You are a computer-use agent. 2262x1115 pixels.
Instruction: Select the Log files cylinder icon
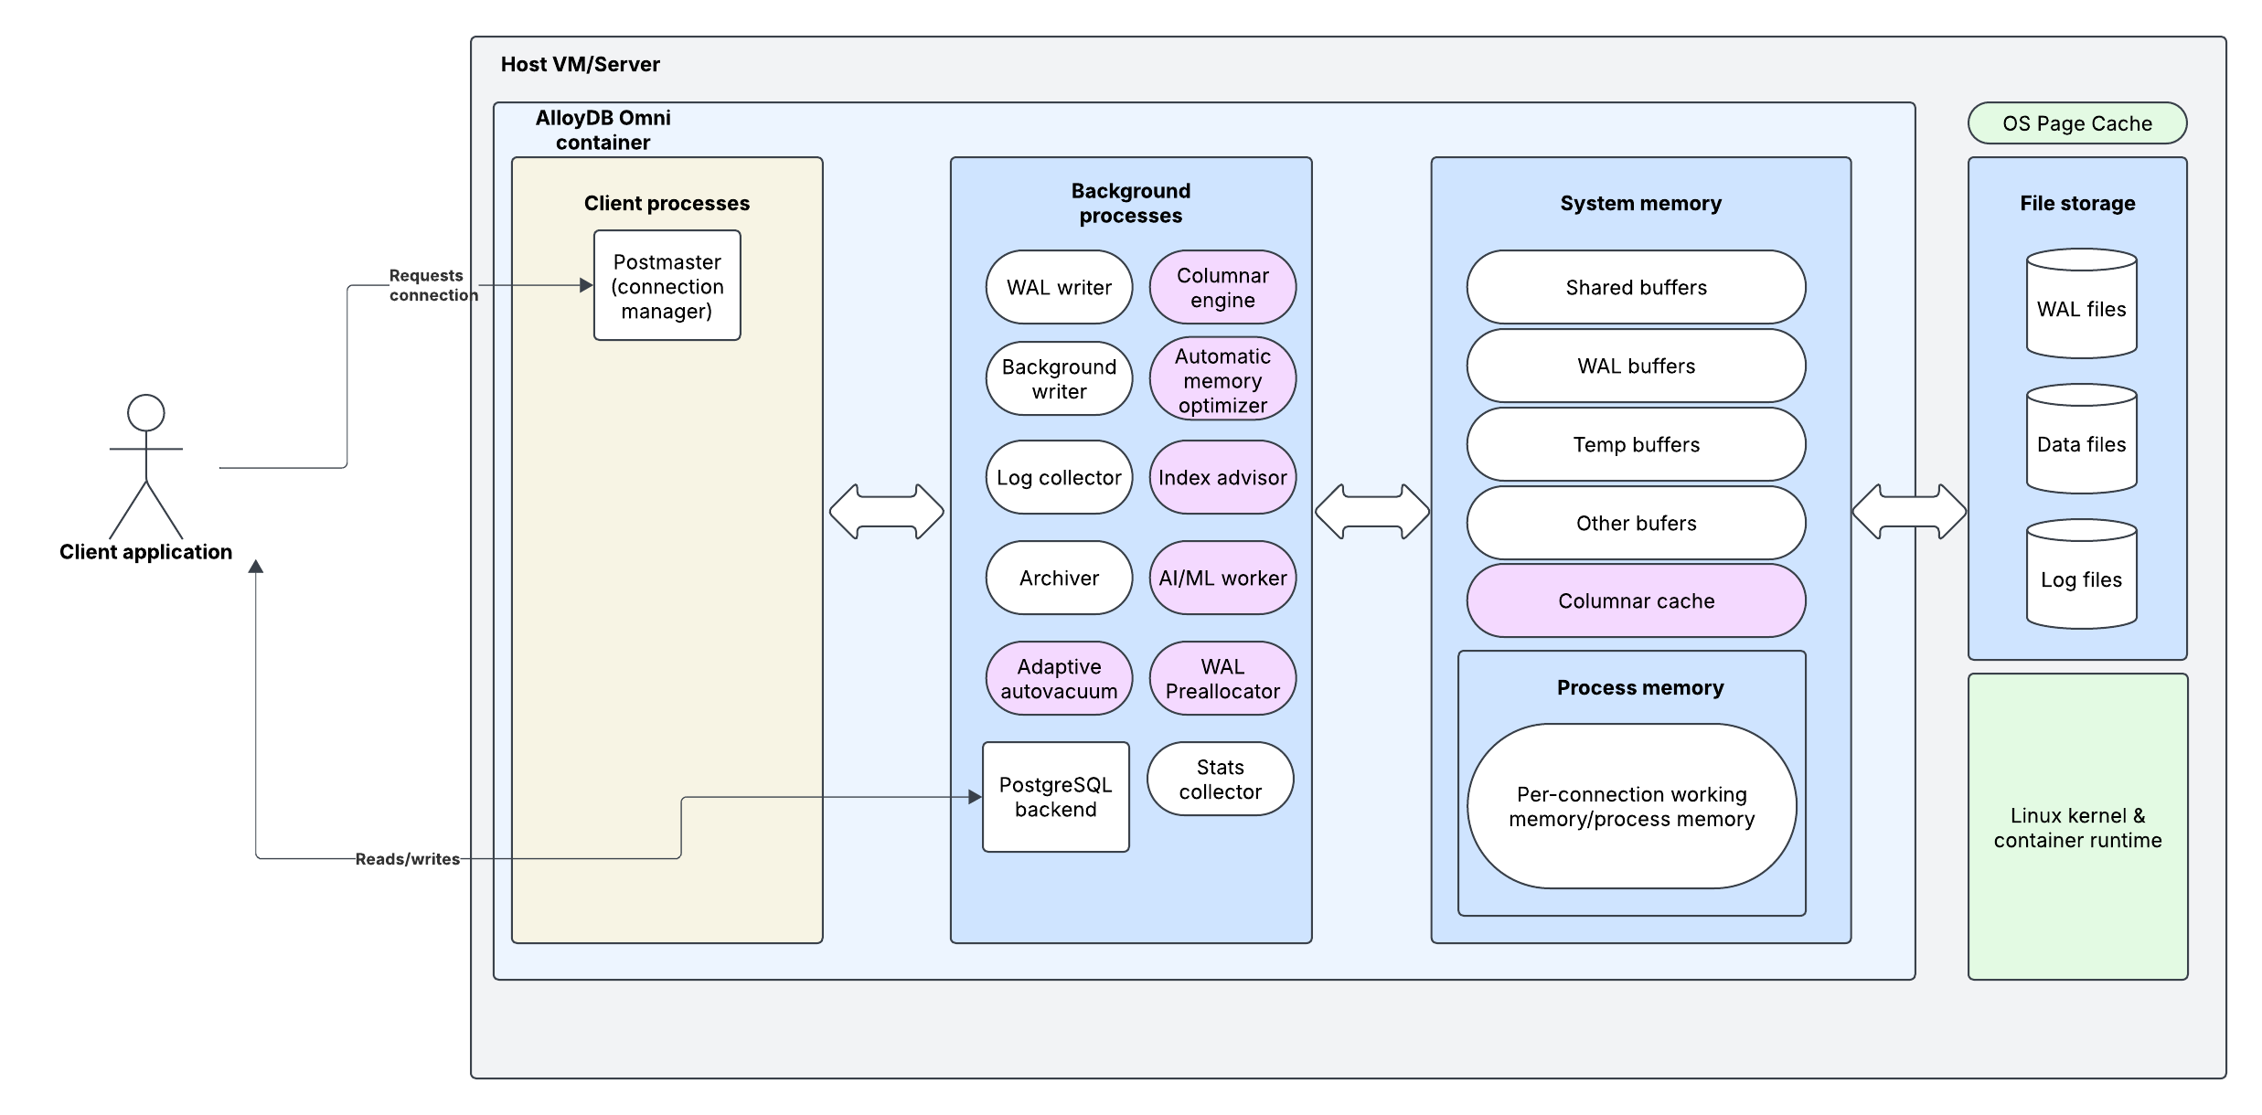click(2081, 575)
